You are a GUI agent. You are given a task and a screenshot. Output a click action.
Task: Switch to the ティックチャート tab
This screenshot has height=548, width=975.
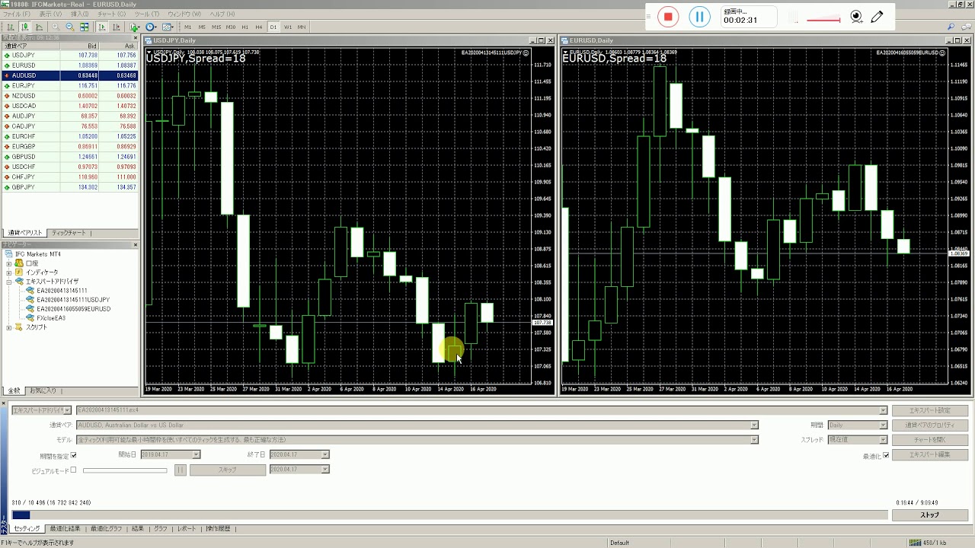tap(69, 233)
